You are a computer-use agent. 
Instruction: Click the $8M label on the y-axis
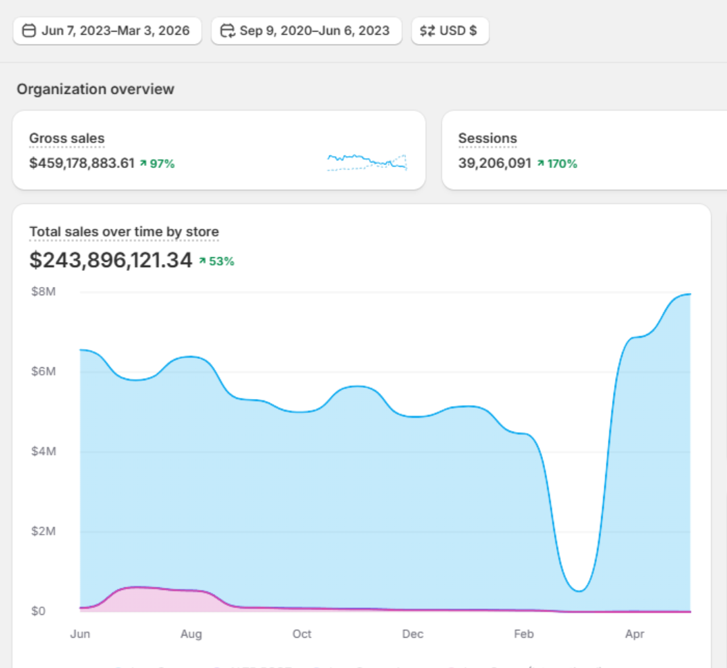coord(43,292)
